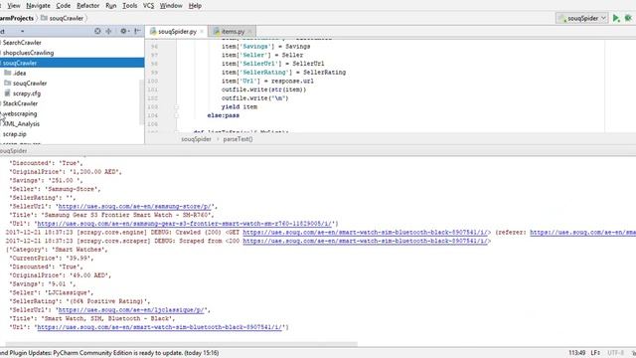Switch to the souqSpider.py tab
Screen dimensions: 636x358
click(x=177, y=31)
